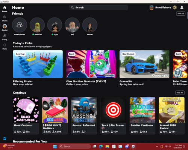Screen dimensions: 188x150
Task: Click the Greenville title text
Action: pyautogui.click(x=126, y=81)
